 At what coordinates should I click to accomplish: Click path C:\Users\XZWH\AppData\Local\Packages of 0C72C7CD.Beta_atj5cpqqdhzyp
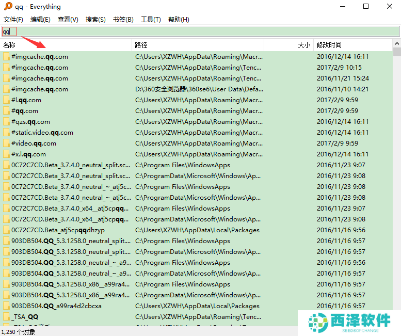tap(197, 230)
